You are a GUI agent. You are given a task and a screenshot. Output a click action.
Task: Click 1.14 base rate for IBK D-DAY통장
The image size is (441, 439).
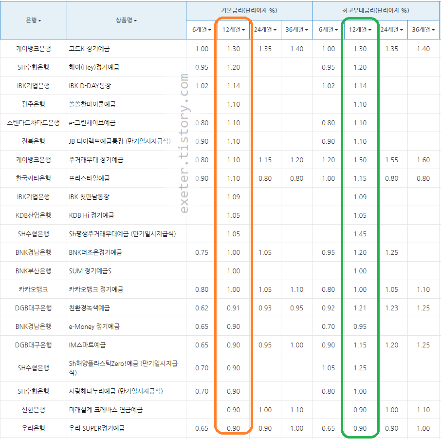point(234,86)
